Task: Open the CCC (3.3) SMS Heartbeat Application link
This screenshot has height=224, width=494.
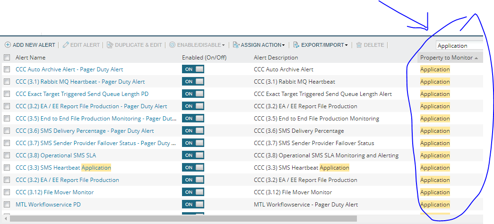Action: tap(63, 168)
